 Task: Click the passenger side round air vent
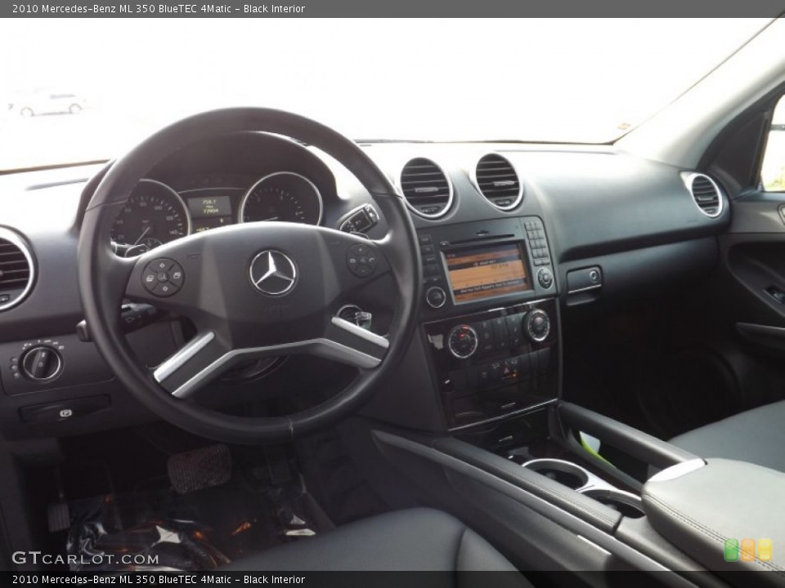pos(706,194)
